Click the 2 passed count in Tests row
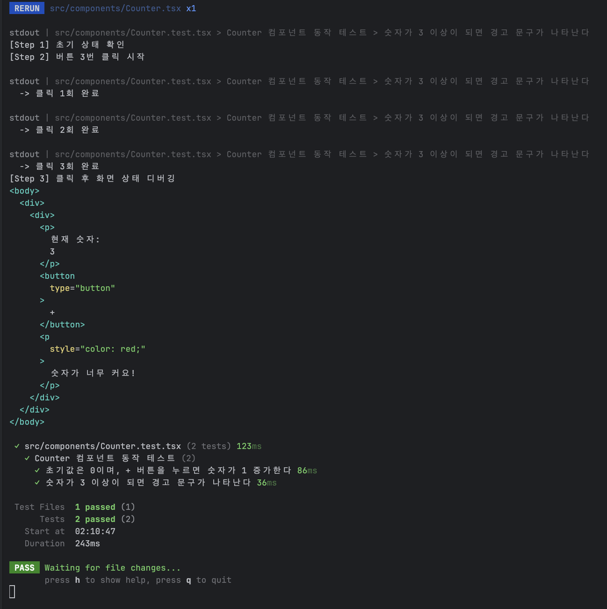 (x=95, y=520)
